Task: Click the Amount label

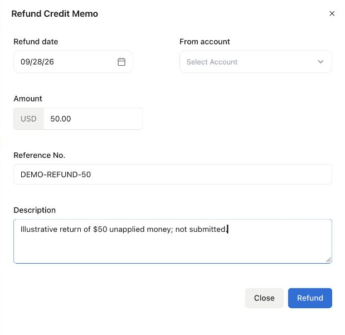Action: point(28,99)
